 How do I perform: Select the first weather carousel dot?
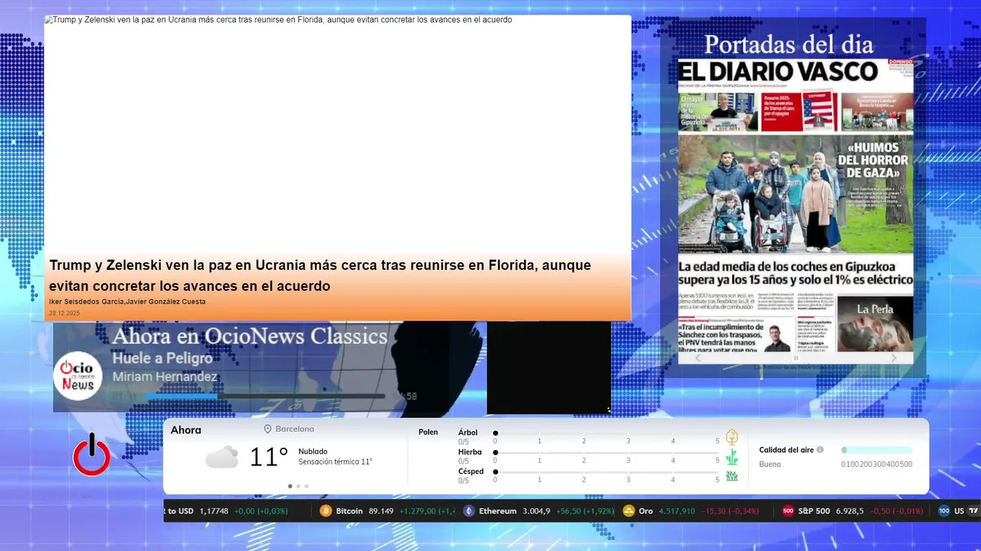click(x=290, y=486)
